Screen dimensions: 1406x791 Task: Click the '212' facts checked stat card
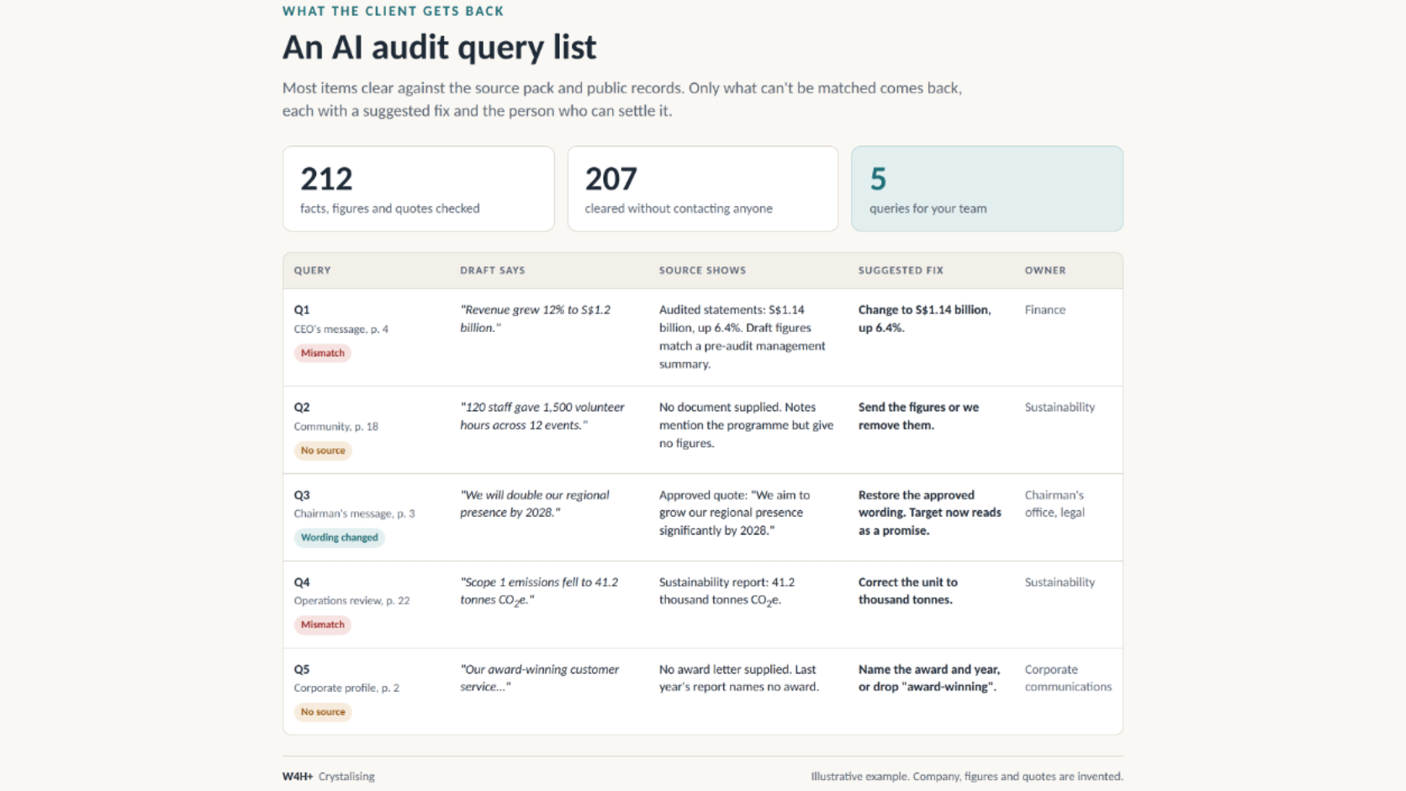[x=418, y=189]
